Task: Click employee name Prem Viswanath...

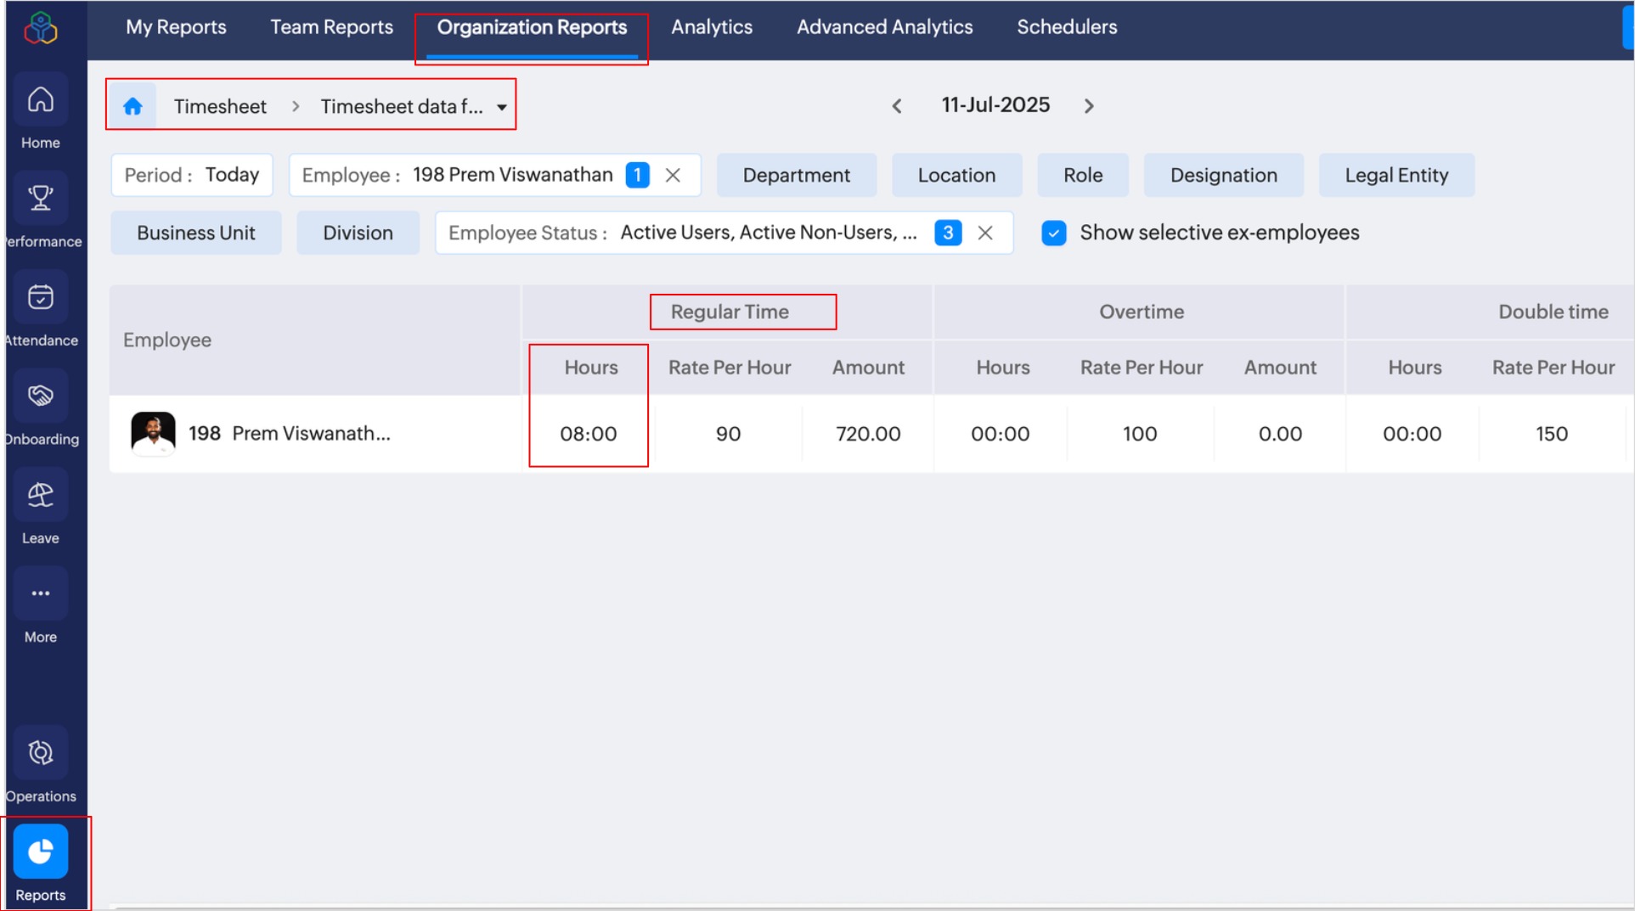Action: click(311, 433)
